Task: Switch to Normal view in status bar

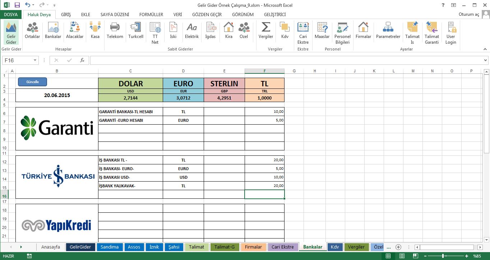Action: [388, 256]
